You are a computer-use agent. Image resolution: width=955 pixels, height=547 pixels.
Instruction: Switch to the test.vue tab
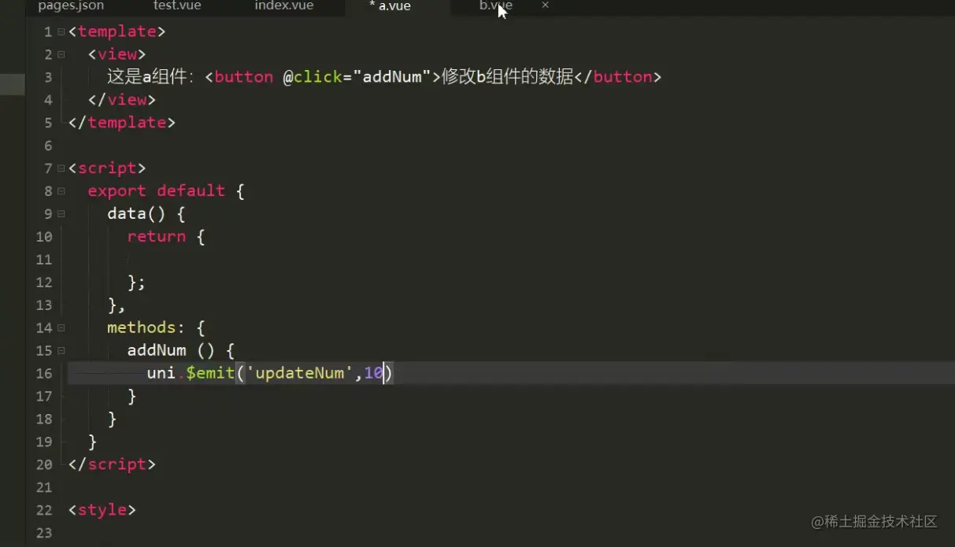coord(177,6)
